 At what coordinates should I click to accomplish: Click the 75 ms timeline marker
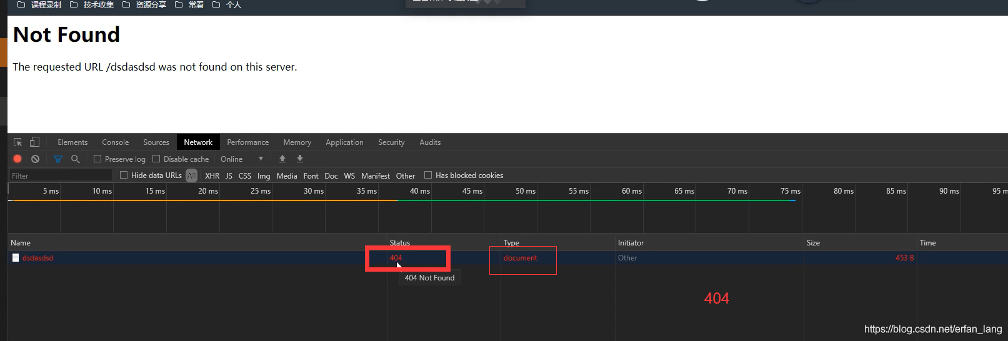point(791,191)
